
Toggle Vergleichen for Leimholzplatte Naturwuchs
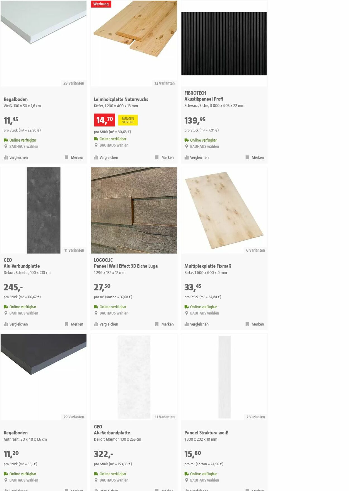click(106, 158)
